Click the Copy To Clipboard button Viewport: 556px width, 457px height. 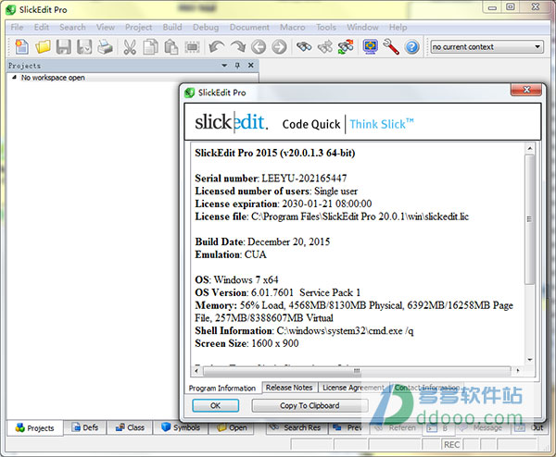(x=310, y=406)
